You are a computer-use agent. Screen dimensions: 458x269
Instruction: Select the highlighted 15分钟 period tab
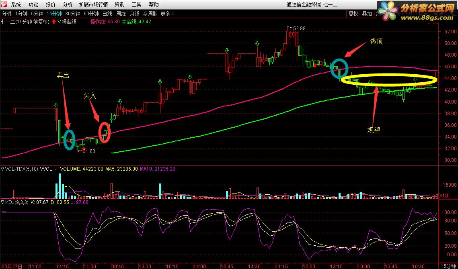tap(54, 14)
